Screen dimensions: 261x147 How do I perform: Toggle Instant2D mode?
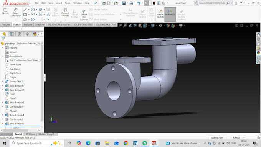coord(170,14)
